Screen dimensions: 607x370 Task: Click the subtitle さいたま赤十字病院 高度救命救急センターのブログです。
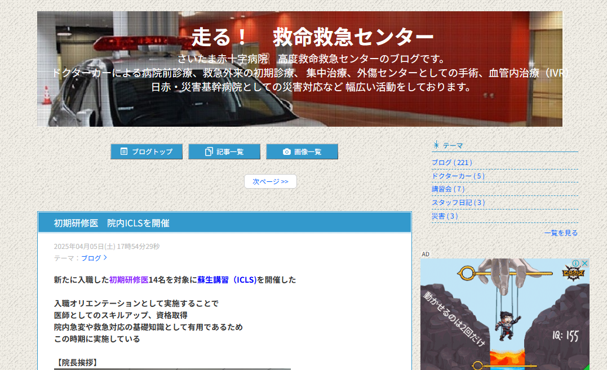[x=312, y=59]
